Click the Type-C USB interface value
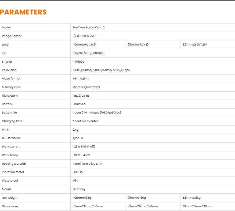This screenshot has width=235, height=211. (x=78, y=138)
